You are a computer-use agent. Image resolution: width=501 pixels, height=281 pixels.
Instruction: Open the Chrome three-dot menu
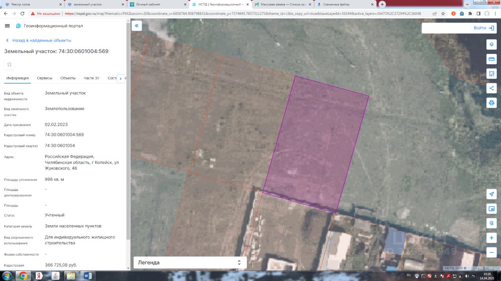(496, 13)
